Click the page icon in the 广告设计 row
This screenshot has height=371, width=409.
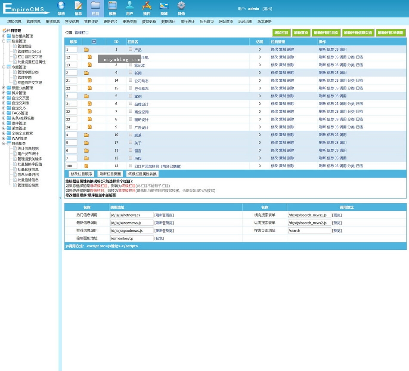[90, 127]
